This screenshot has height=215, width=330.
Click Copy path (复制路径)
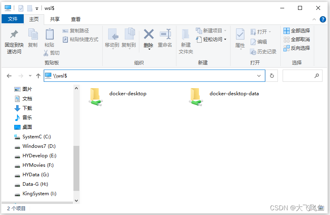point(76,31)
